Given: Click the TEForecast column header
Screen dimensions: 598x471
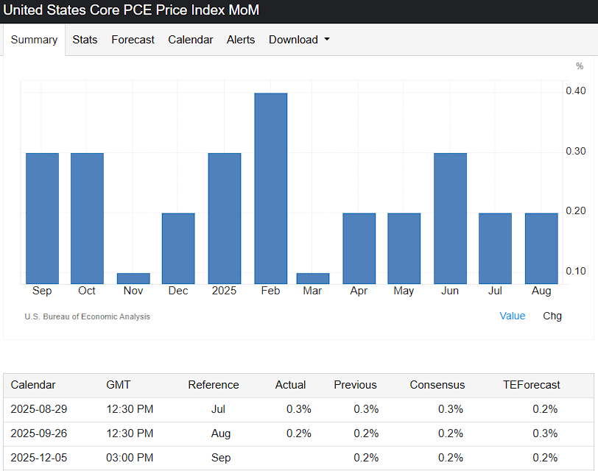Looking at the screenshot, I should [x=531, y=385].
